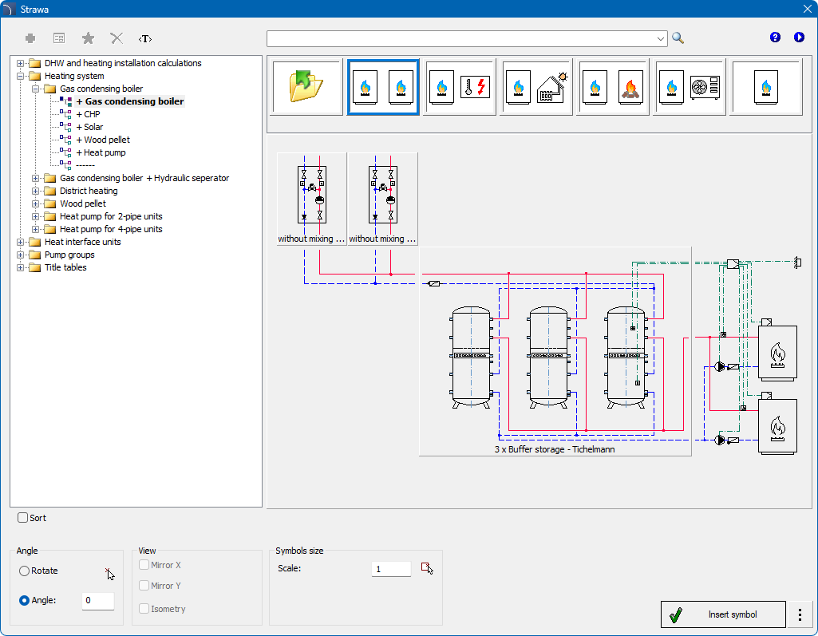Click the magnifier search icon
This screenshot has width=818, height=636.
(678, 38)
